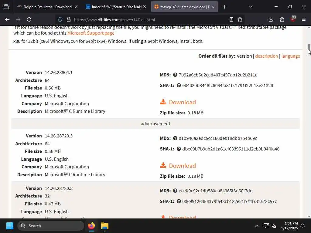
Task: Click MD5 help icon for version 14.26.28804.1
Action: [175, 75]
